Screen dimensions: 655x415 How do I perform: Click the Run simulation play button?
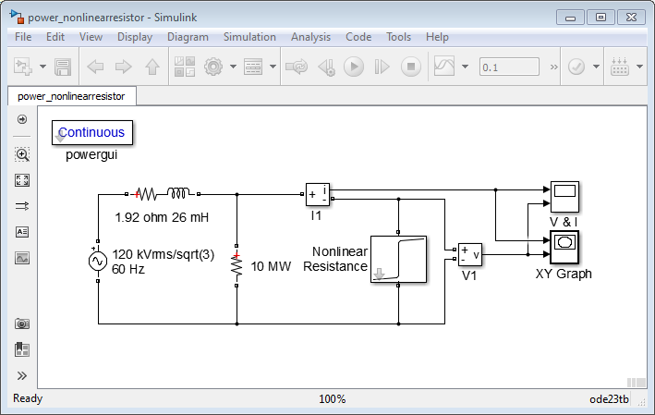coord(353,67)
